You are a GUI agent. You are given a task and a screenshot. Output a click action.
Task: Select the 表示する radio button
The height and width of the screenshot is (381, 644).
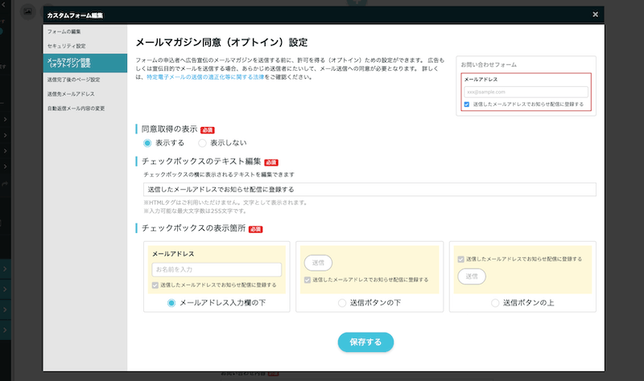(x=147, y=142)
